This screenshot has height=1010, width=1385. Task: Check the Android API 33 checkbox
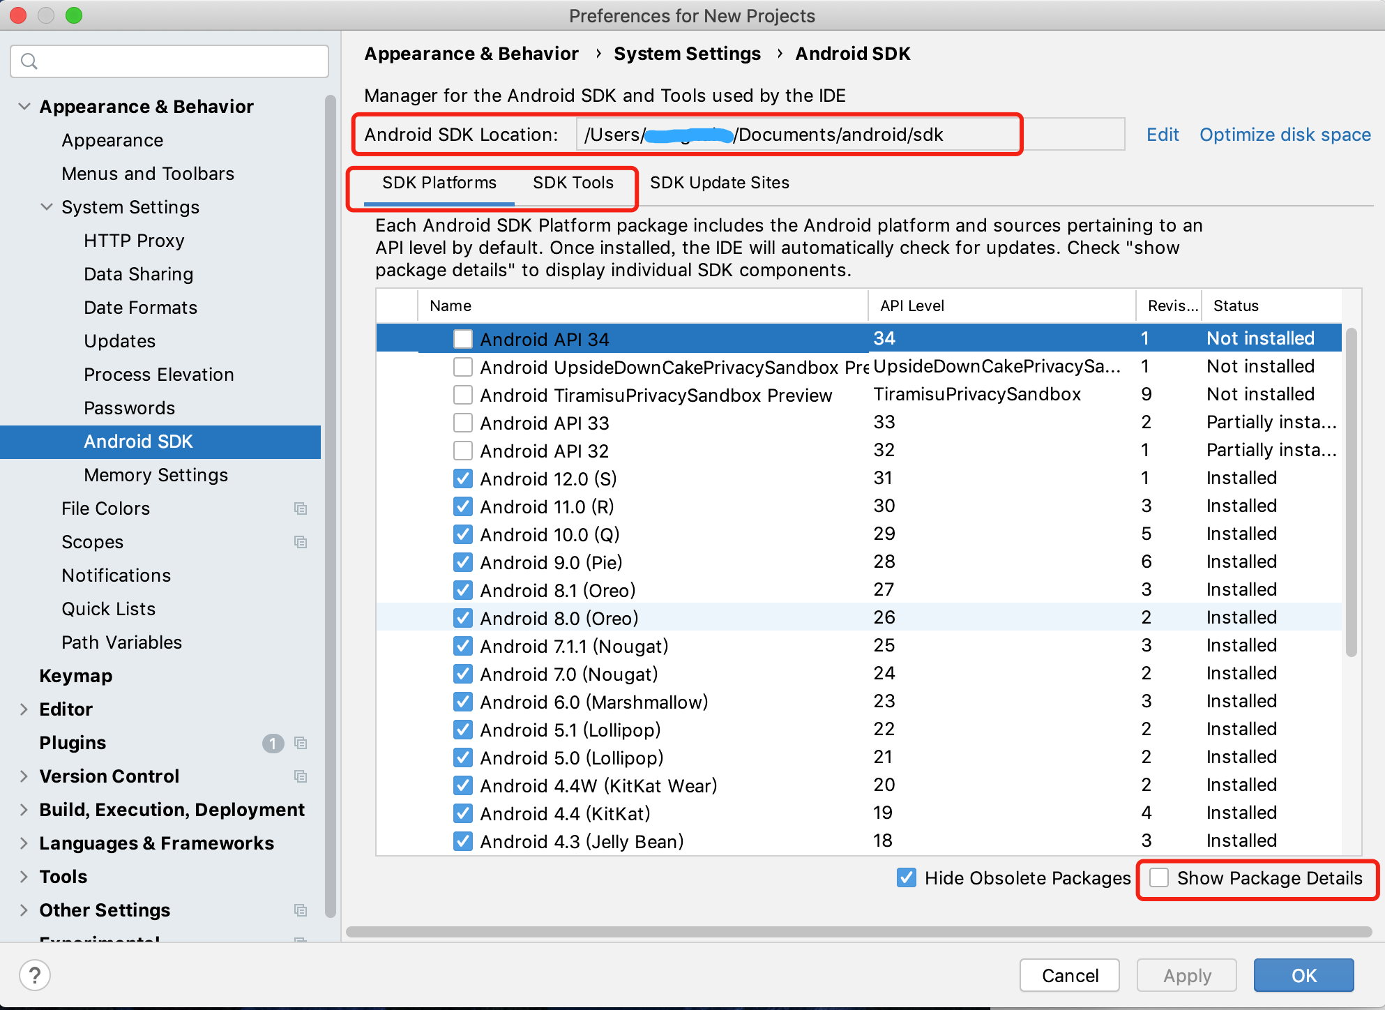pos(463,423)
